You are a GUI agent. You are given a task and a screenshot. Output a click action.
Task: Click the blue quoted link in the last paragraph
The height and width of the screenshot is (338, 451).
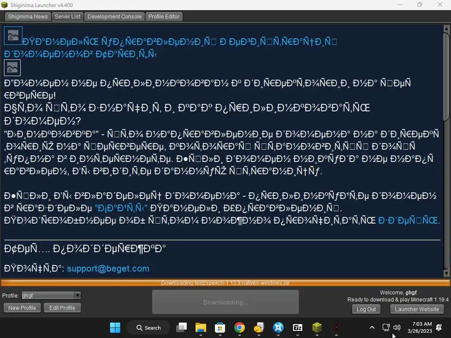click(121, 208)
